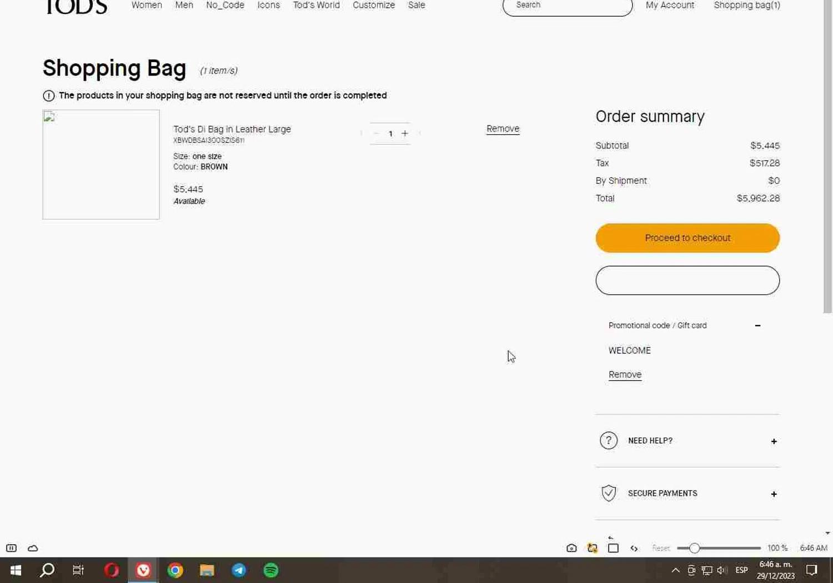The image size is (833, 583).
Task: Click the volume icon in system tray
Action: [722, 570]
